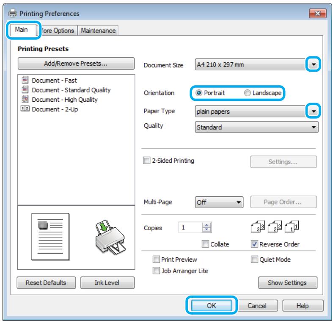Click the Show Settings button
333x321 pixels.
[288, 283]
